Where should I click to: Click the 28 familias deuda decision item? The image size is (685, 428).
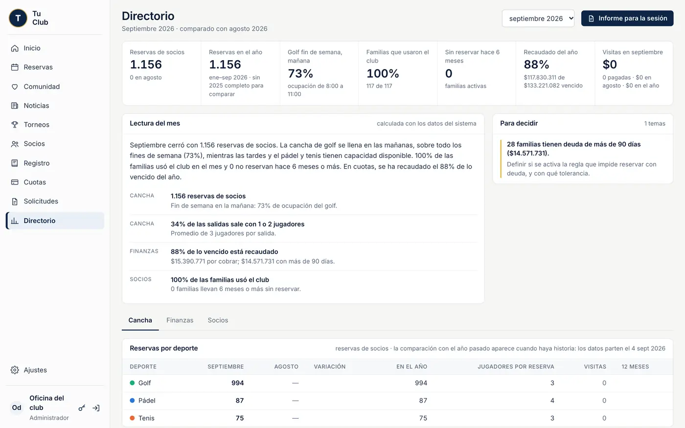coord(583,158)
